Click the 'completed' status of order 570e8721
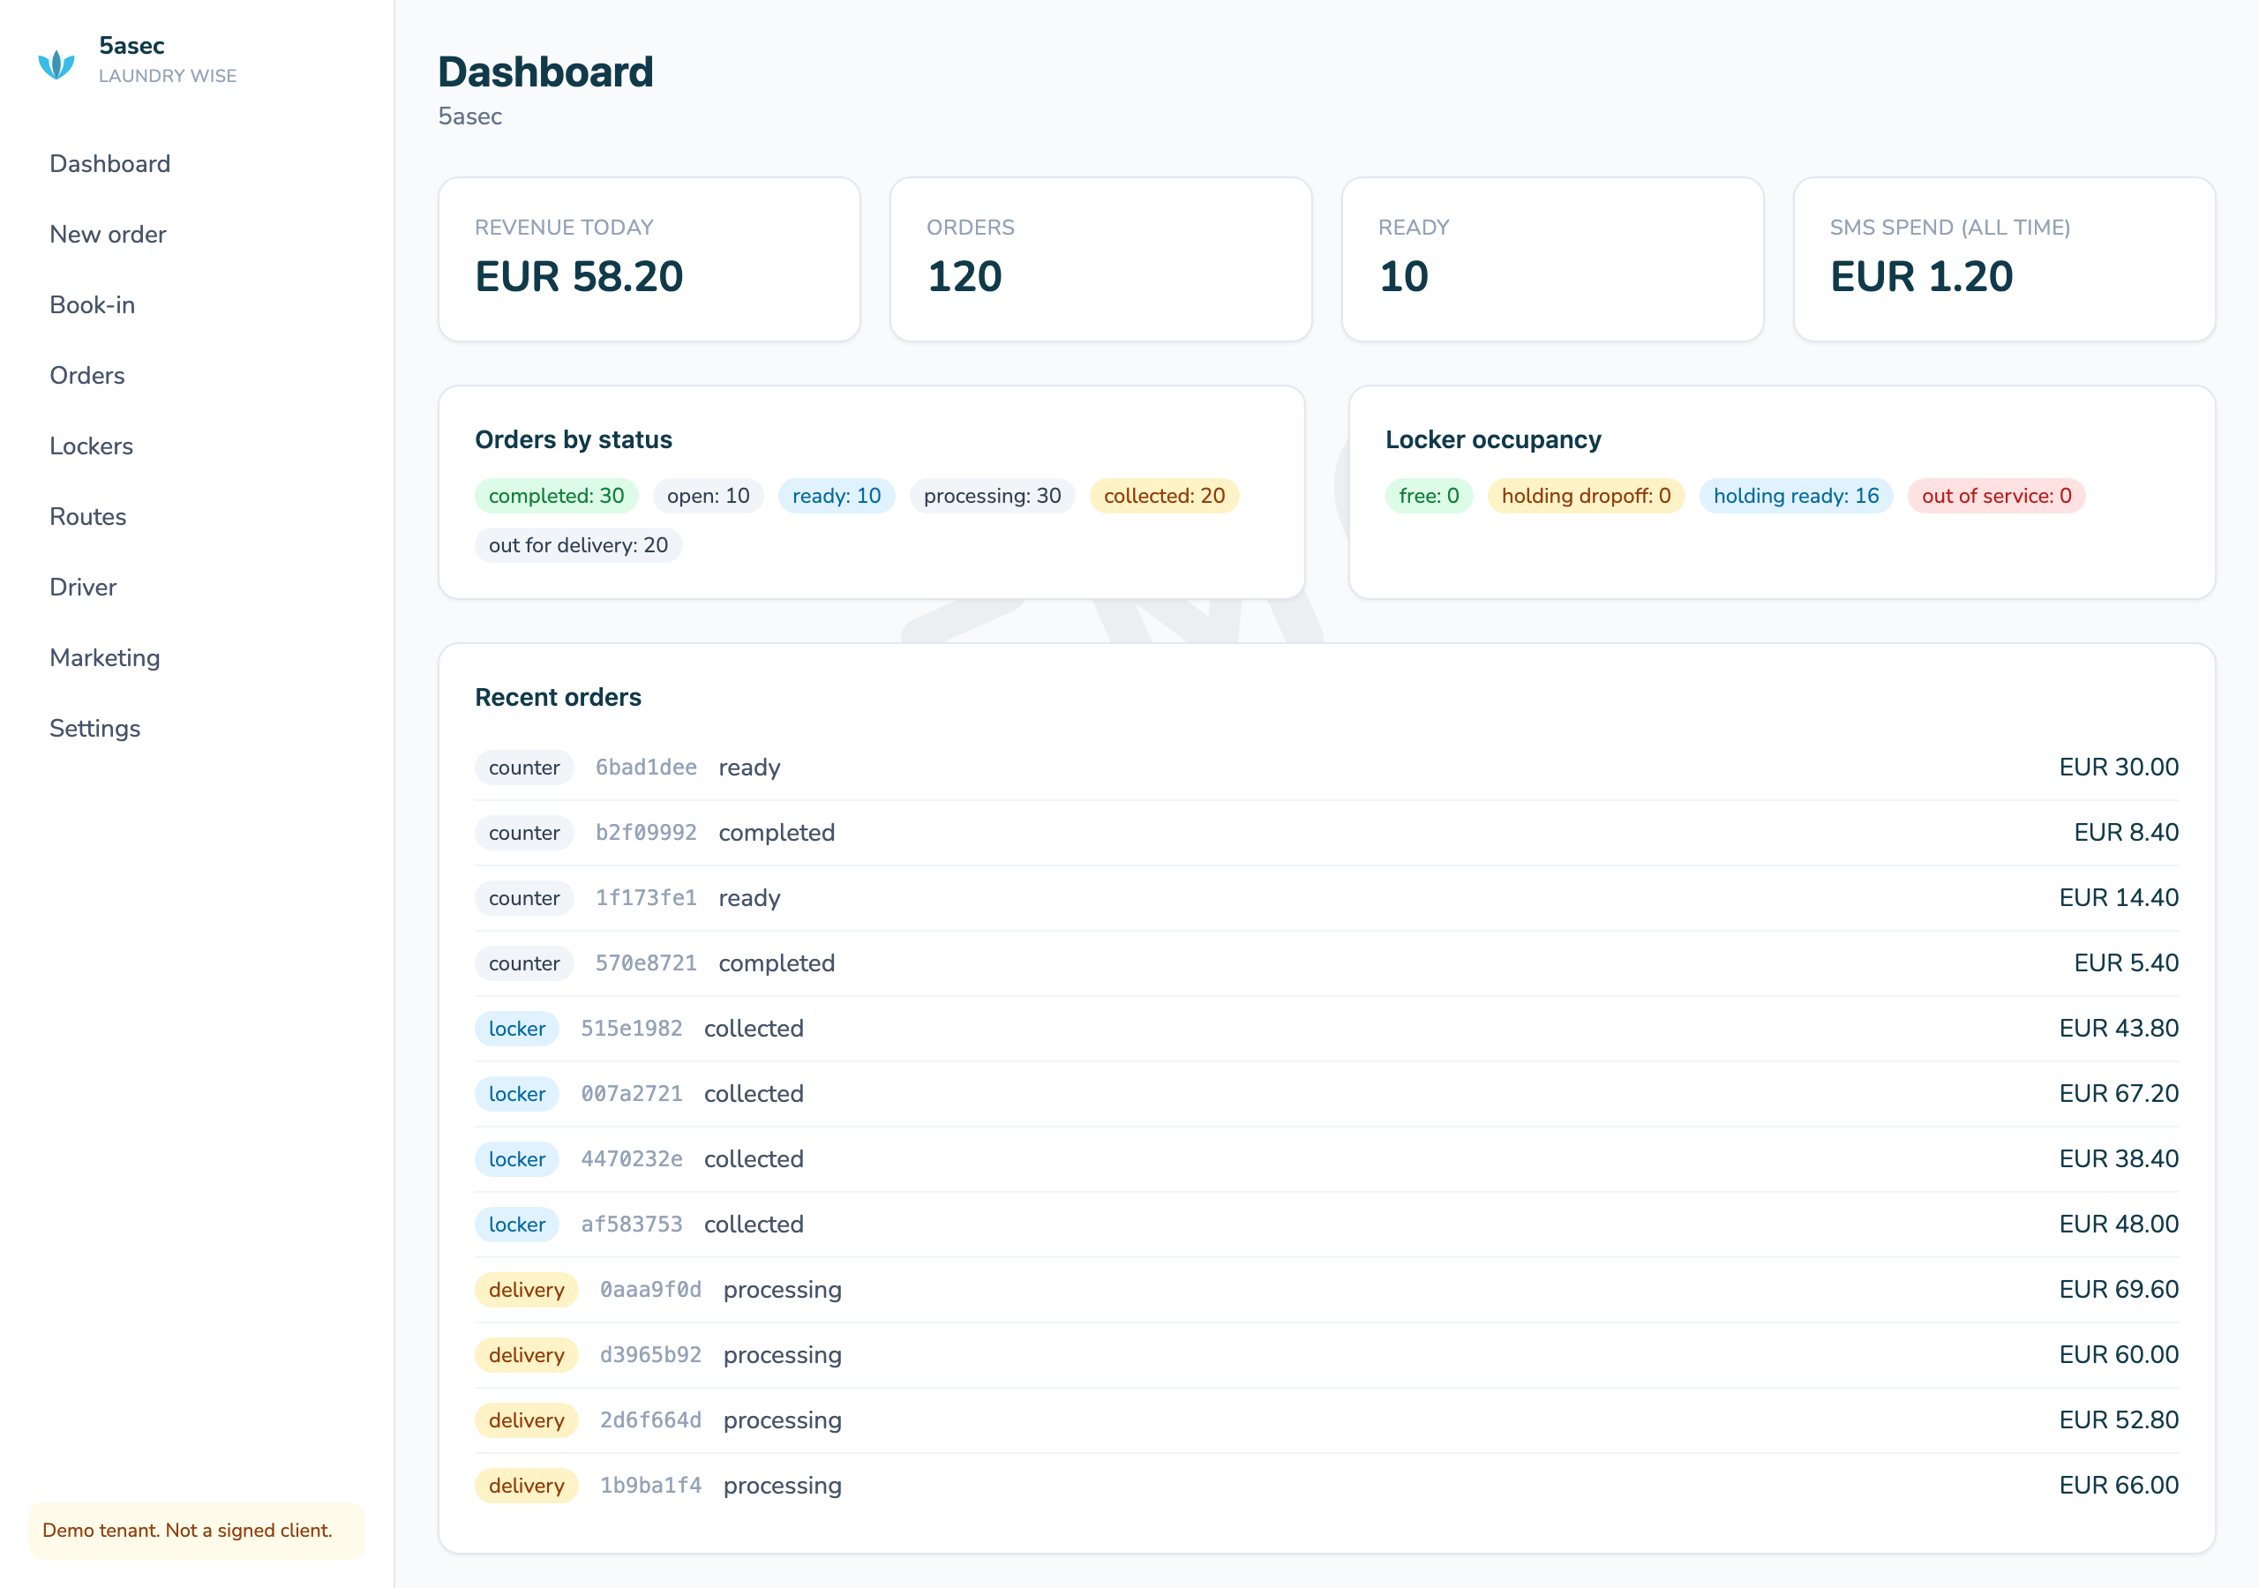Viewport: 2259px width, 1588px height. click(777, 963)
